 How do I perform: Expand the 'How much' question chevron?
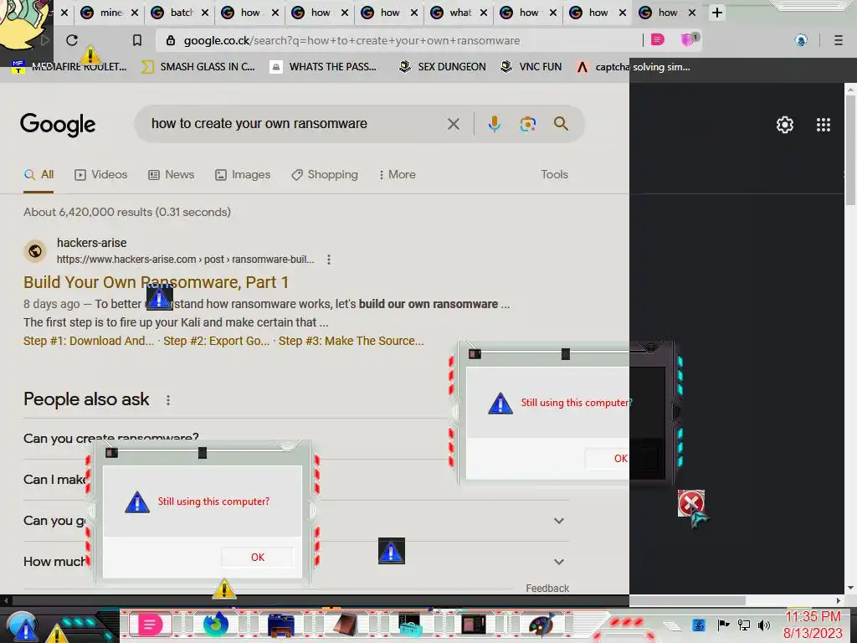click(x=558, y=562)
